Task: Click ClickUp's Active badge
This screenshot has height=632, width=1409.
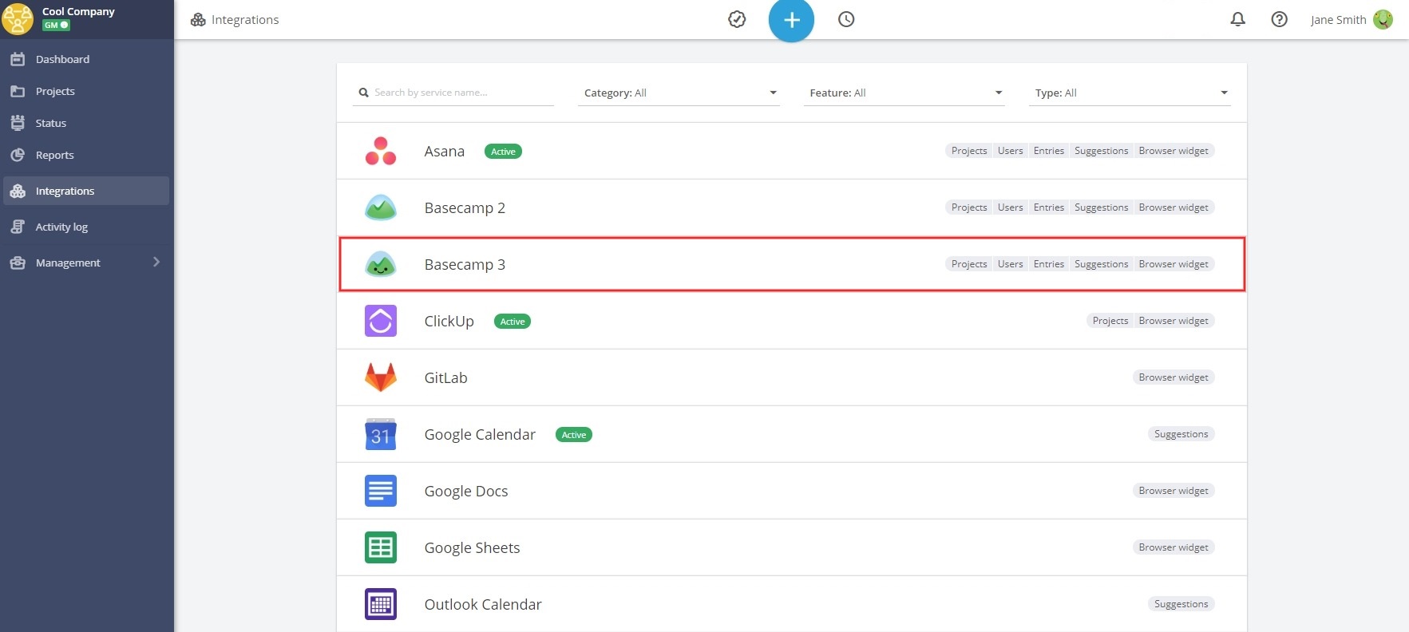Action: [x=513, y=322]
